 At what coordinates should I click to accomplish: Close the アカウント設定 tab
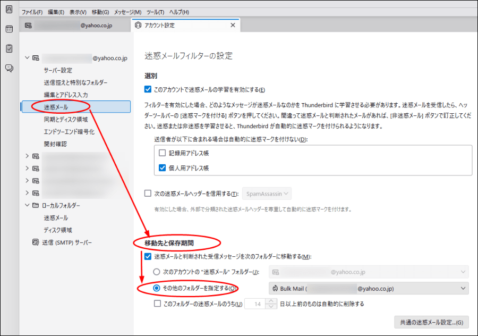(233, 25)
